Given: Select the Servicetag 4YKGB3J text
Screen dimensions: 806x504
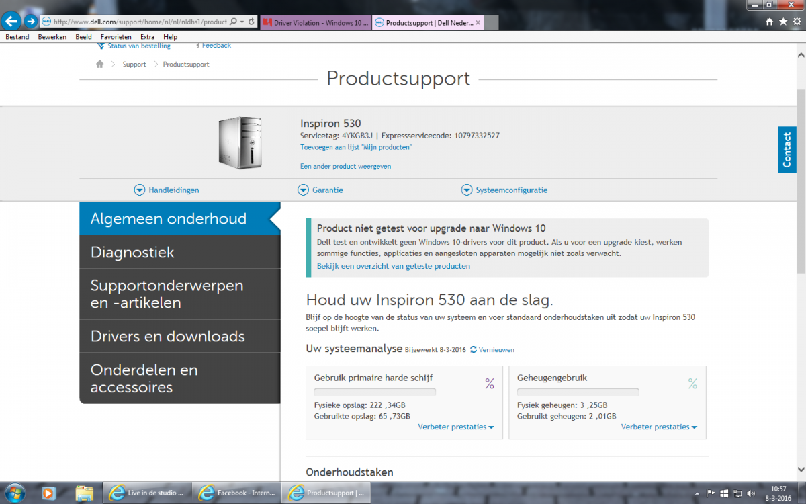Looking at the screenshot, I should (337, 136).
